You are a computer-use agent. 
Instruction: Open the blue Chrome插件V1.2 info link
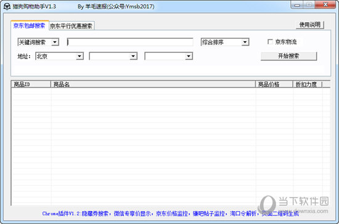pos(170,214)
